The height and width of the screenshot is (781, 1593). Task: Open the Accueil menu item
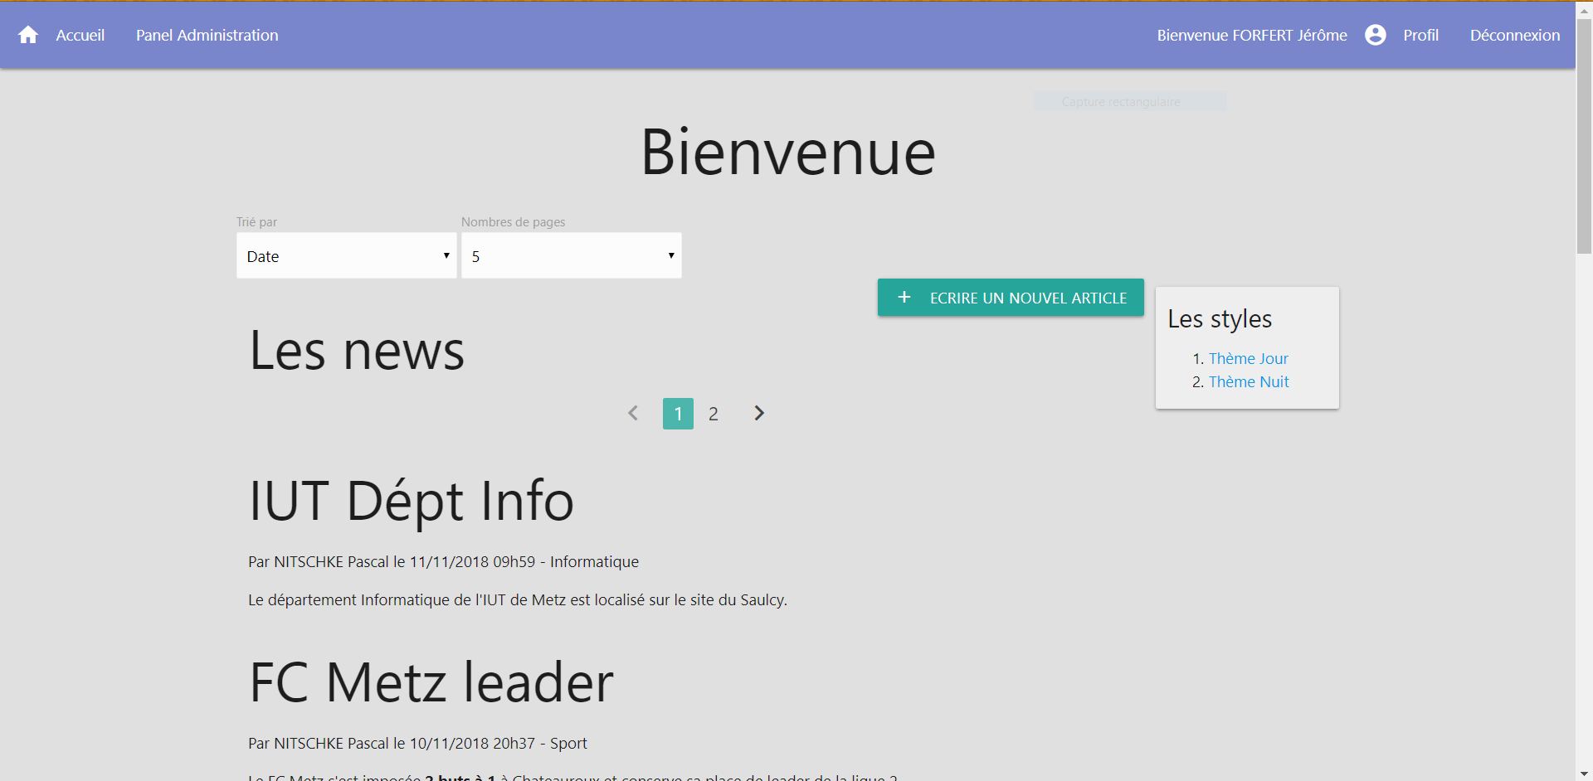point(80,35)
